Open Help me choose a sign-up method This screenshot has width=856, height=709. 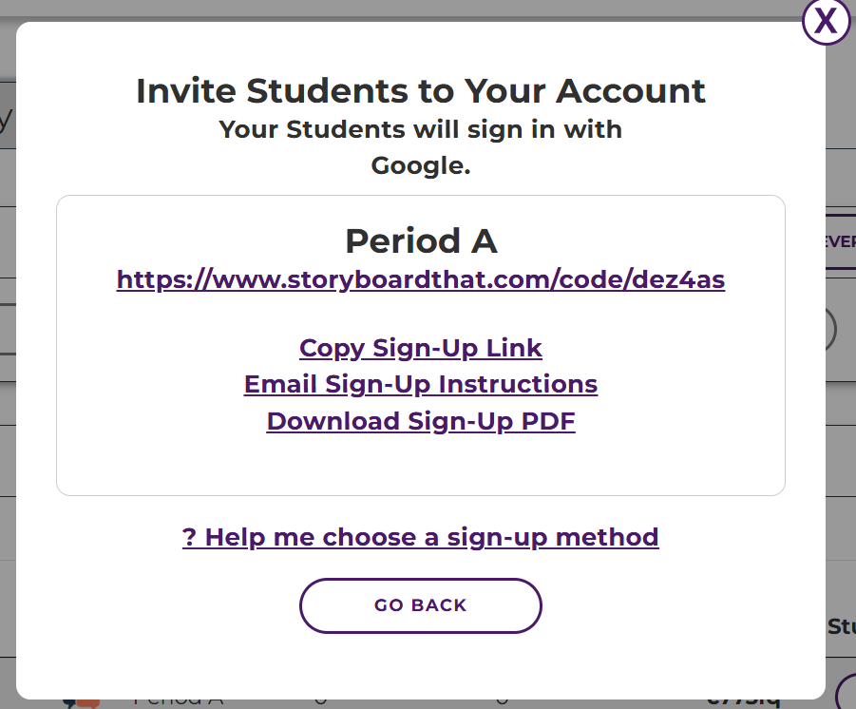pyautogui.click(x=421, y=537)
